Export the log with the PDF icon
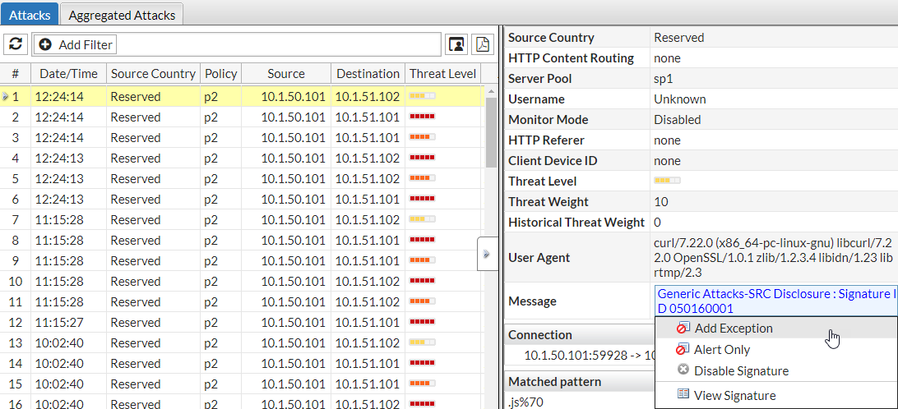The width and height of the screenshot is (898, 409). (482, 44)
